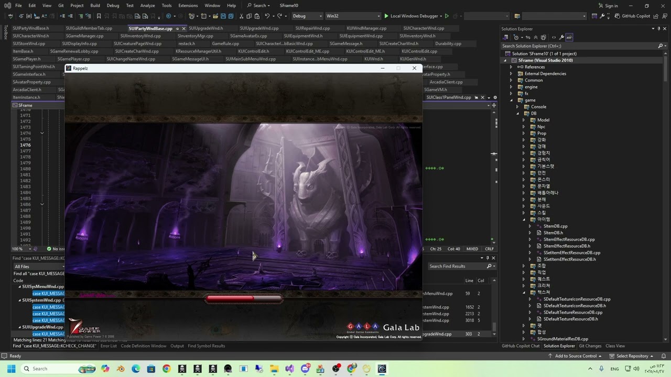Expand the Model folder node

(x=523, y=120)
